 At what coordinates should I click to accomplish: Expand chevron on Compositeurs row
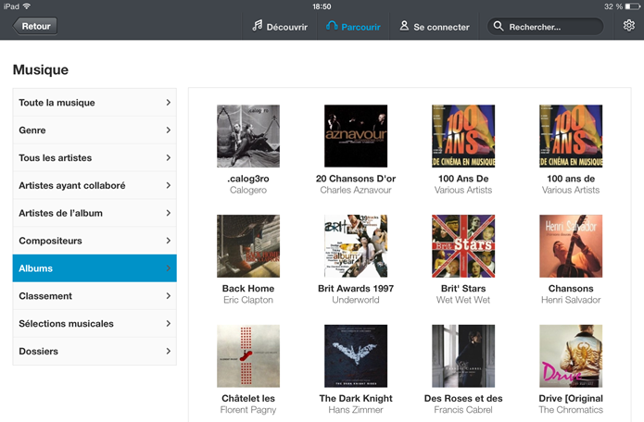pos(169,241)
